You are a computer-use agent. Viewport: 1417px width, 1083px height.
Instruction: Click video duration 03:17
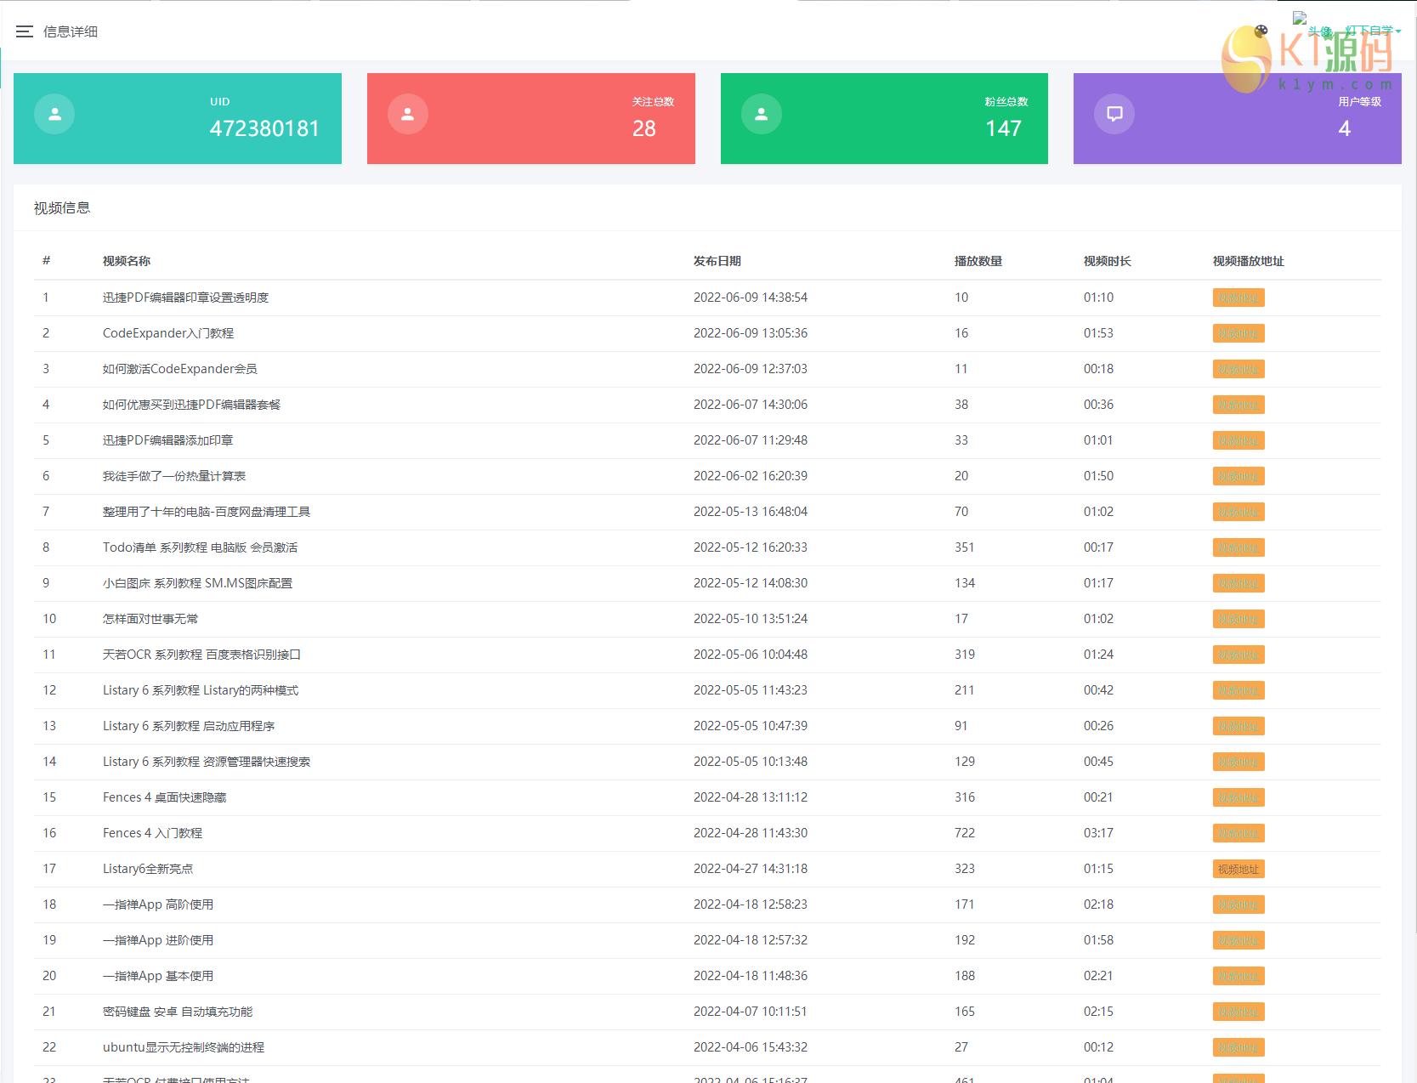[x=1098, y=833]
